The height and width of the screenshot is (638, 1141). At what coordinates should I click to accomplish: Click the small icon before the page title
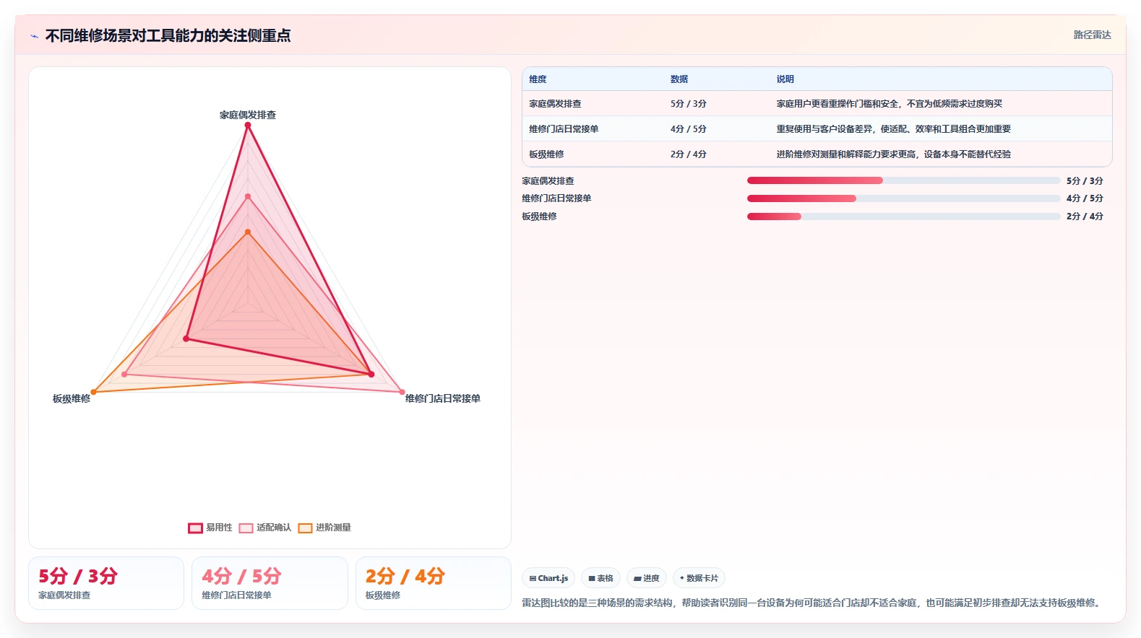point(34,36)
